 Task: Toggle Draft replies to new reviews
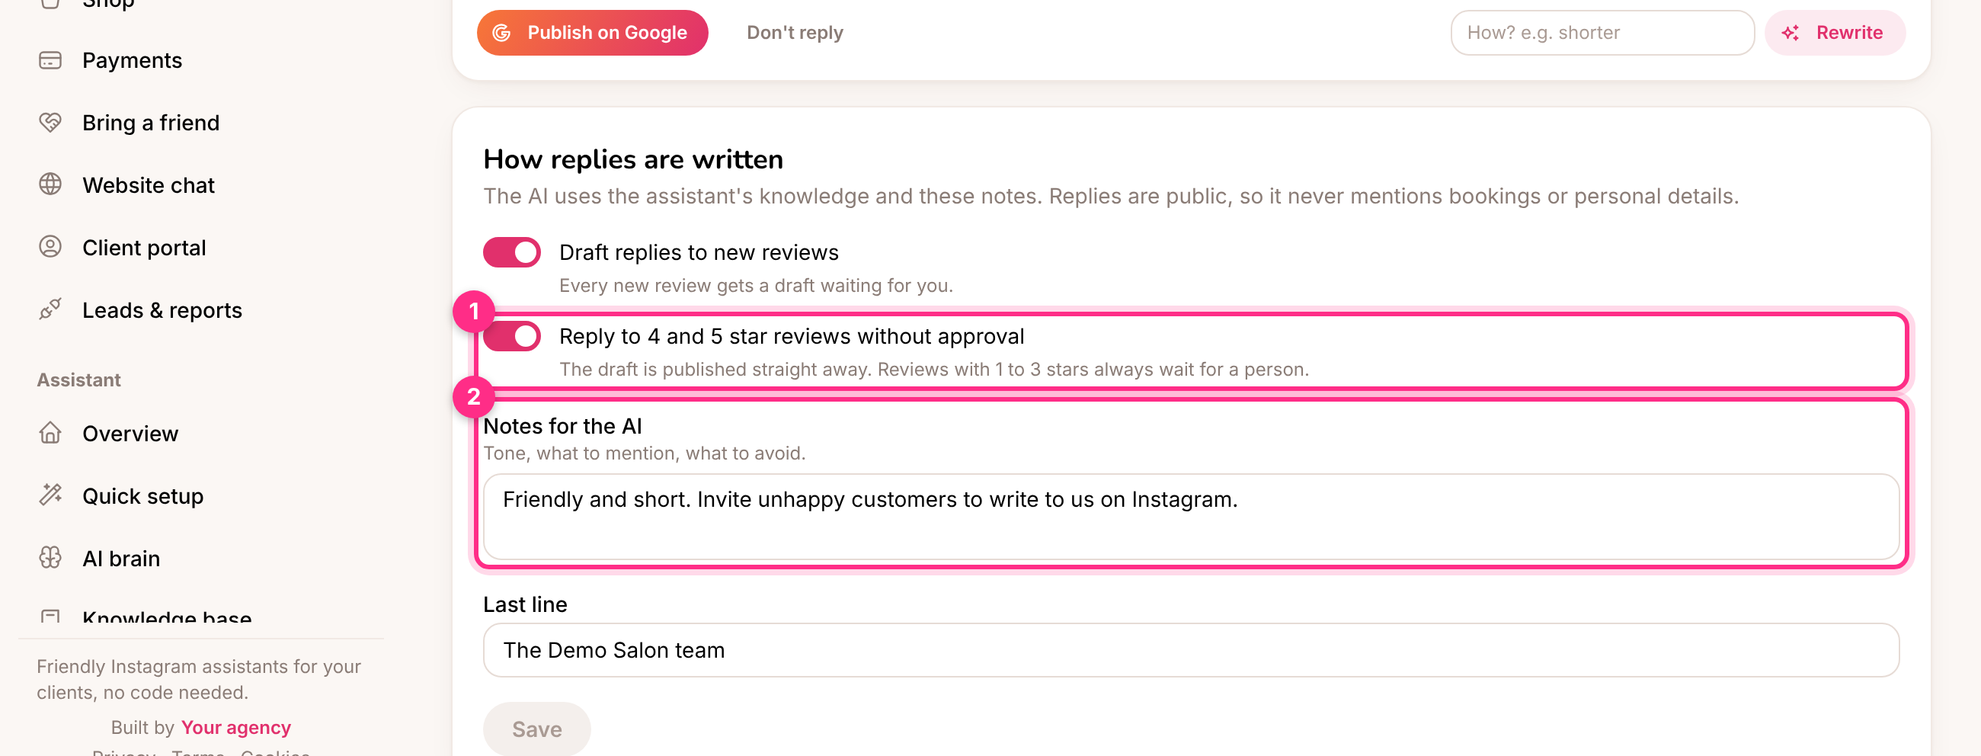511,252
